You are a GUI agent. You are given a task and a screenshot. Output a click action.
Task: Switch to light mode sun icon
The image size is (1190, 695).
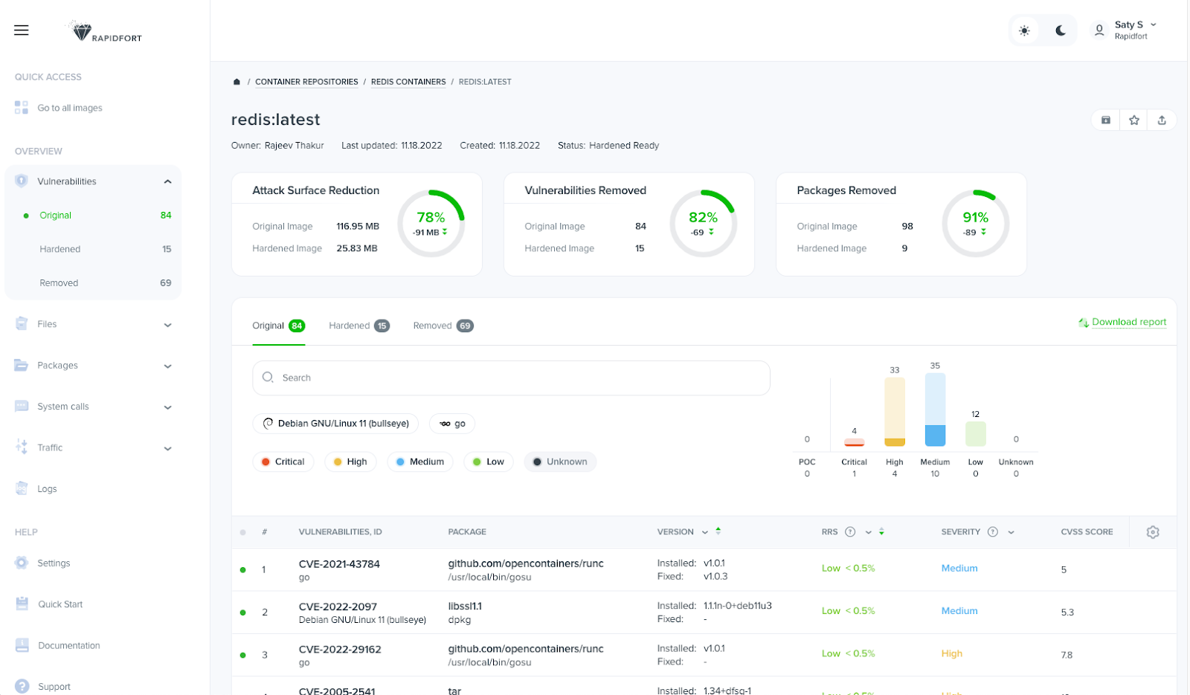[1024, 30]
